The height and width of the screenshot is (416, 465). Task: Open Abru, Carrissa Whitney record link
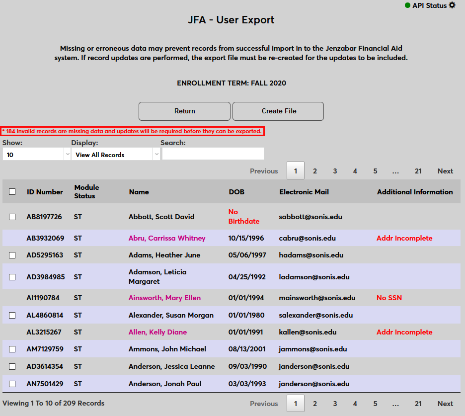point(167,238)
